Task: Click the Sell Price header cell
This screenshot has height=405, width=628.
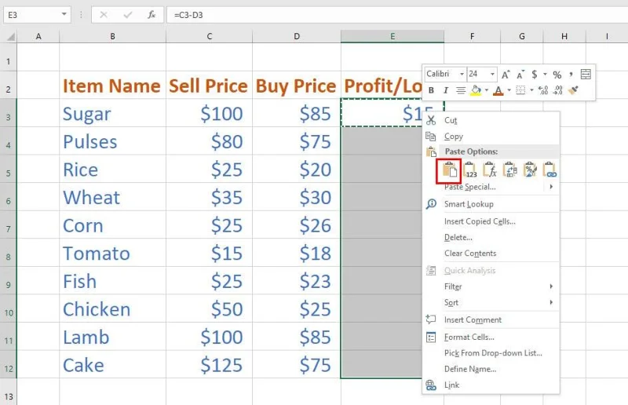Action: pos(209,86)
